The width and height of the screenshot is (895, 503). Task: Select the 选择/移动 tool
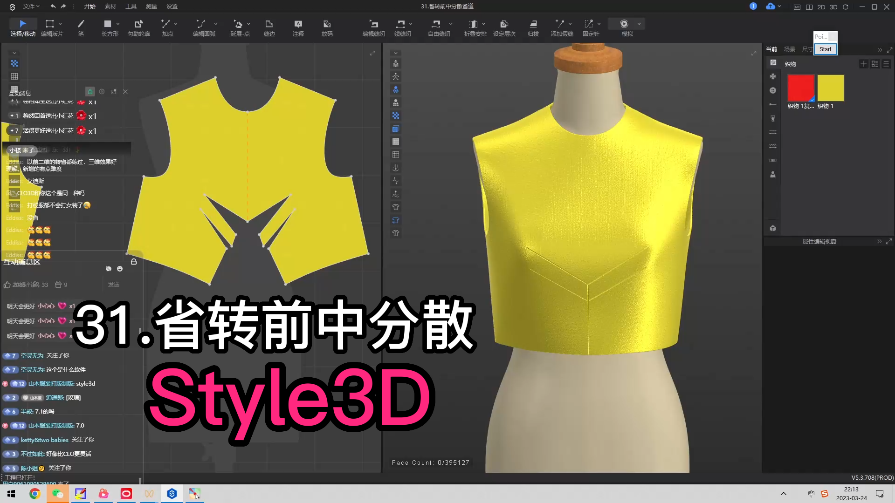pyautogui.click(x=21, y=27)
